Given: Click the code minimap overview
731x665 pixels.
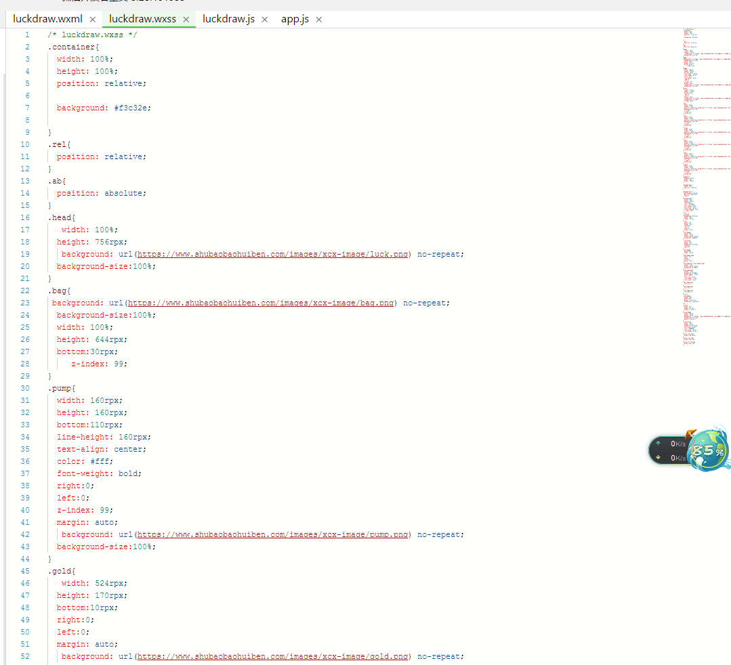Looking at the screenshot, I should coord(707,186).
